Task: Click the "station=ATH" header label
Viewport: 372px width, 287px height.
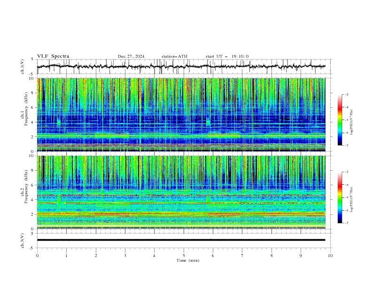Action: point(174,56)
